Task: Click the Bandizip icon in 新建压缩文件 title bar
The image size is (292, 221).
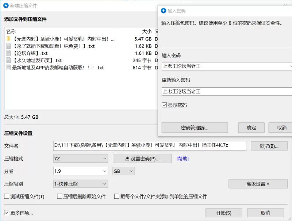Action: [6, 5]
